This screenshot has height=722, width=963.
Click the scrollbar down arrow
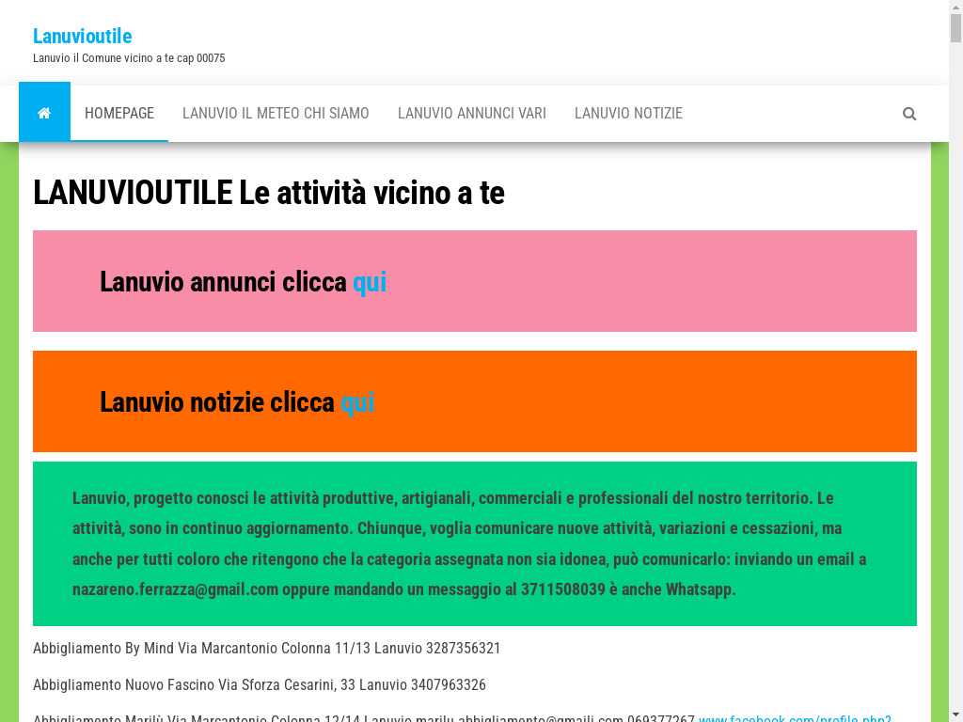tap(955, 714)
